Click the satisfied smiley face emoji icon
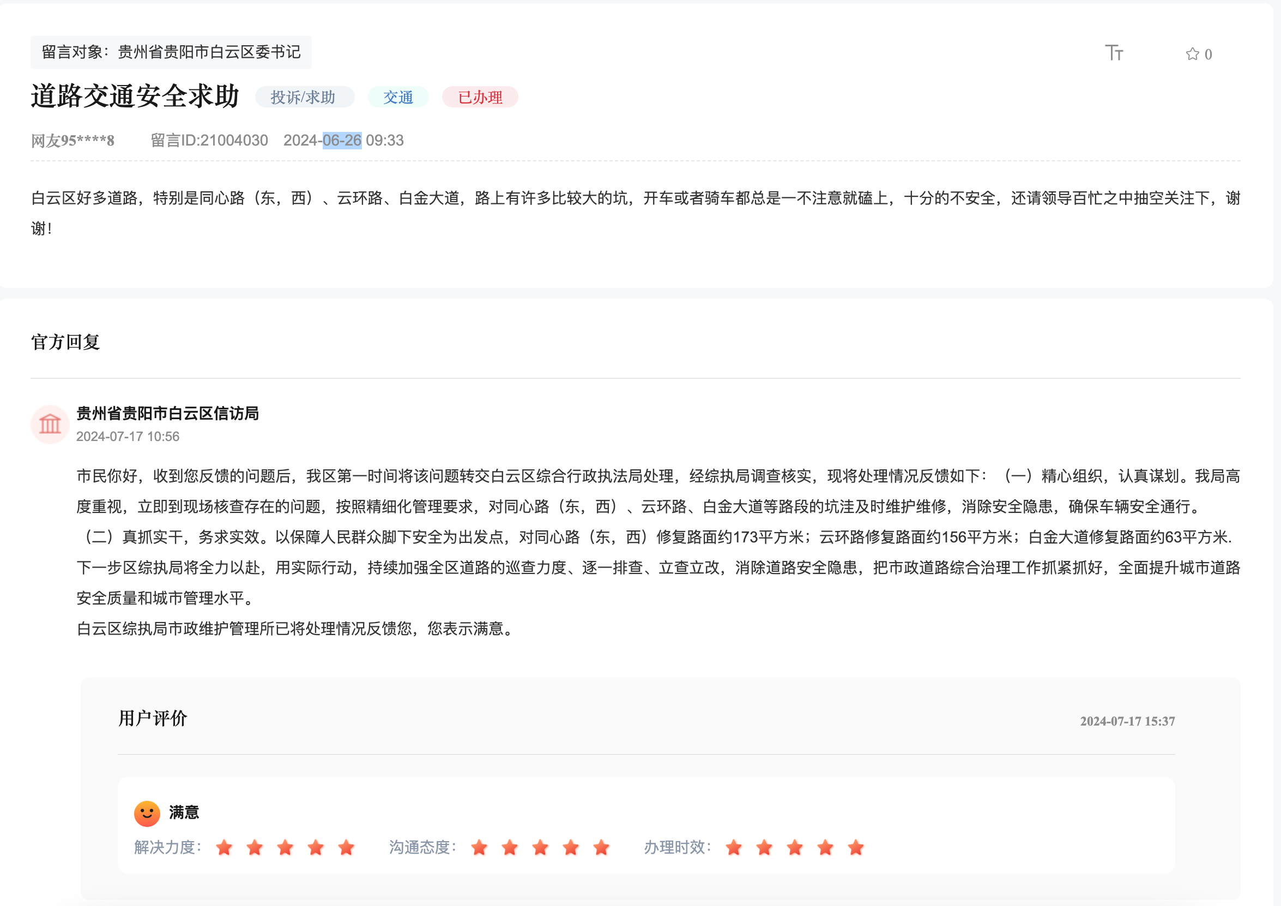This screenshot has height=906, width=1281. click(x=146, y=813)
